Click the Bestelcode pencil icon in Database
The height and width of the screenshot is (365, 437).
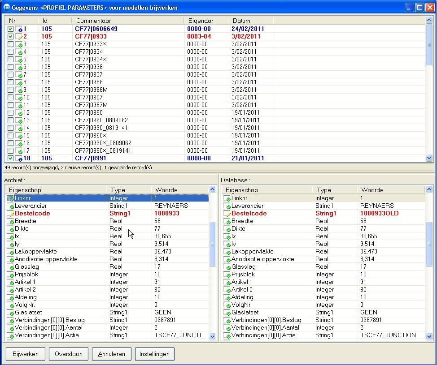(227, 214)
